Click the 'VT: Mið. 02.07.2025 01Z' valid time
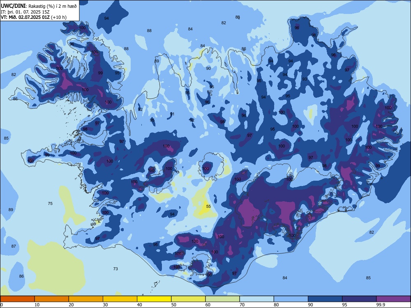This screenshot has width=411, height=308. coord(25,17)
